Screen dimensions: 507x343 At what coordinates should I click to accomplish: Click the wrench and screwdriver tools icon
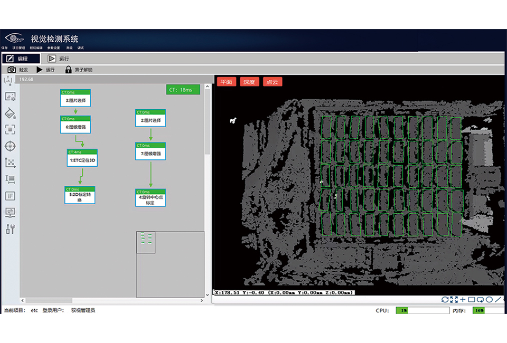[x=10, y=229]
